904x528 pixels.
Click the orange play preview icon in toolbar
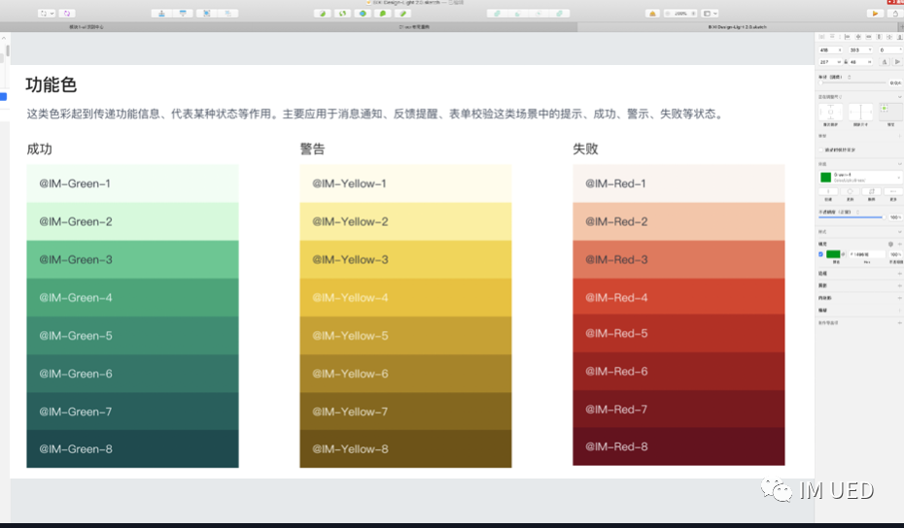[877, 14]
